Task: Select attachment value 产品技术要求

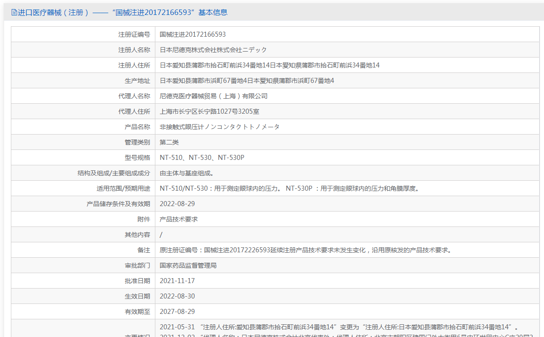Action: point(178,219)
